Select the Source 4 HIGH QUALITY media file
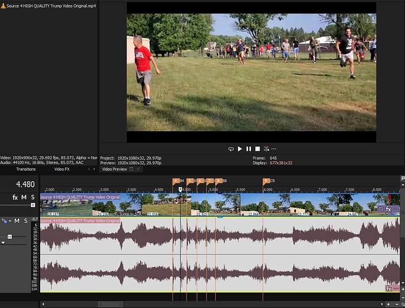405x308 pixels. [x=49, y=6]
